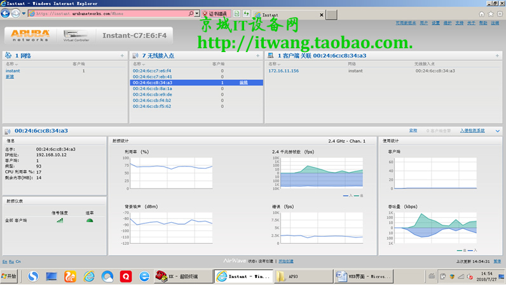
Task: Click the speed gauge icon
Action: coord(90,220)
